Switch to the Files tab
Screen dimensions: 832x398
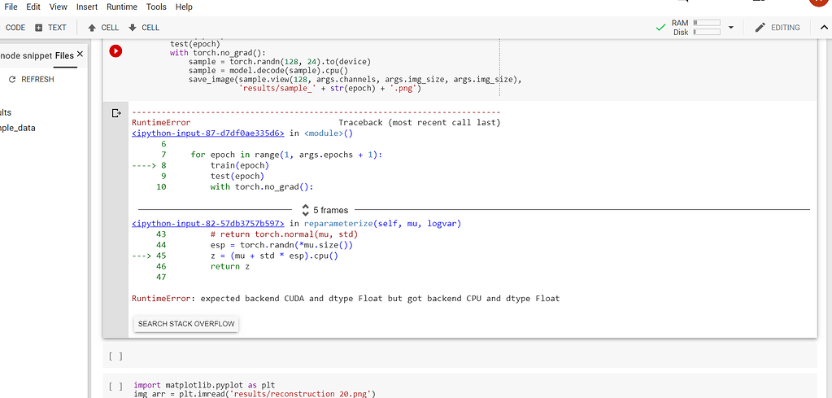pos(64,55)
